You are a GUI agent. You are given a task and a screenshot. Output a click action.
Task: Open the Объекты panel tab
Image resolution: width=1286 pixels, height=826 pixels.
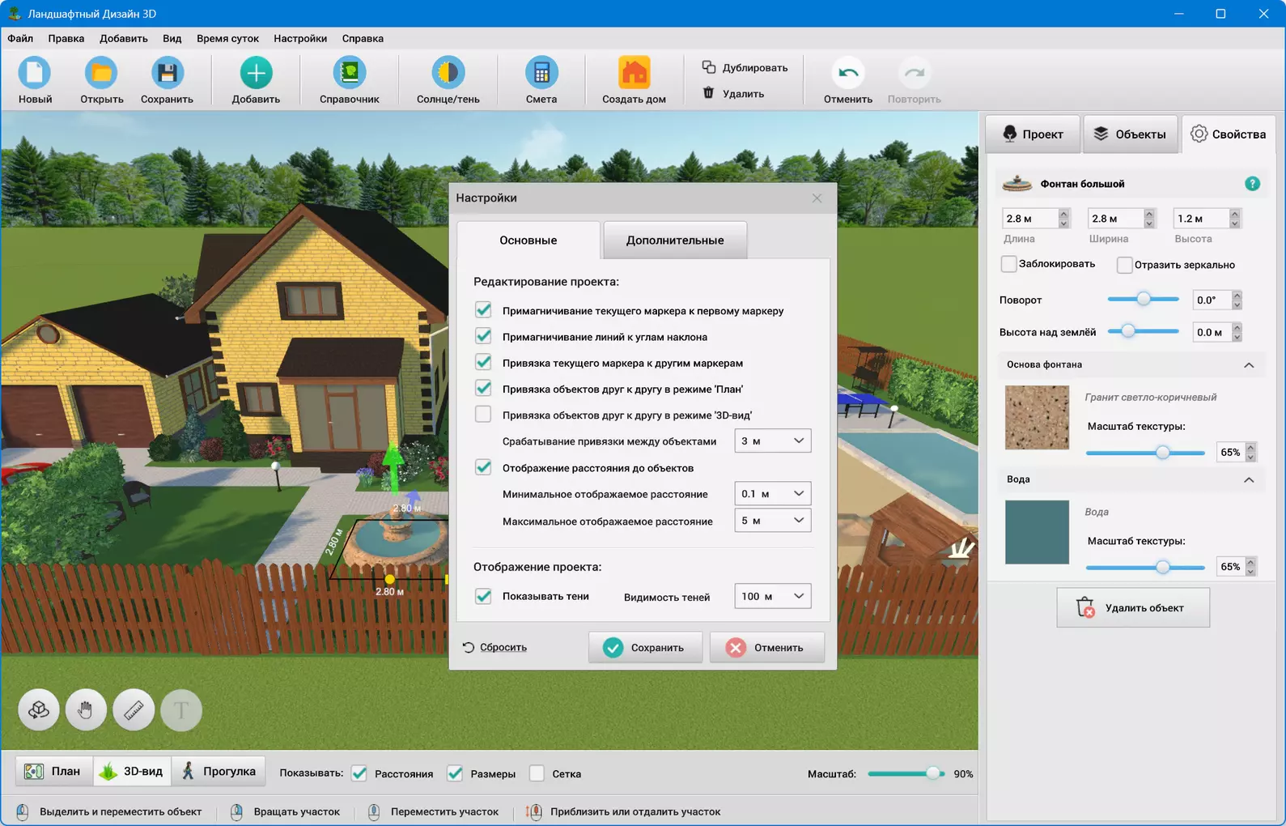pyautogui.click(x=1130, y=134)
